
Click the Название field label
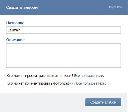(15, 23)
